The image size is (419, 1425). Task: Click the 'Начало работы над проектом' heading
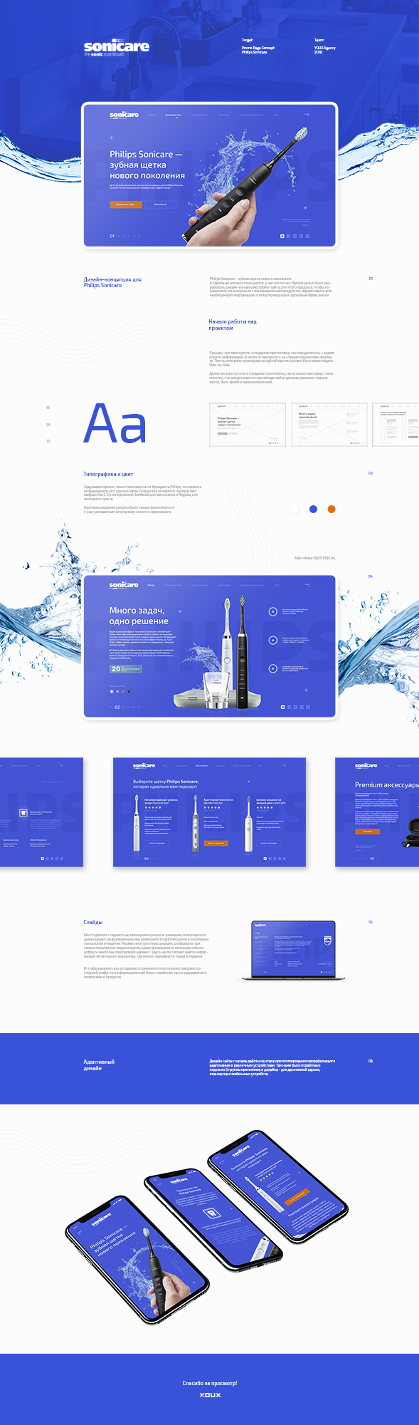233,325
